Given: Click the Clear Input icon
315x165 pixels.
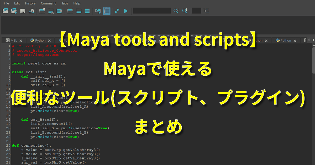Looking at the screenshot, I should [51, 11].
